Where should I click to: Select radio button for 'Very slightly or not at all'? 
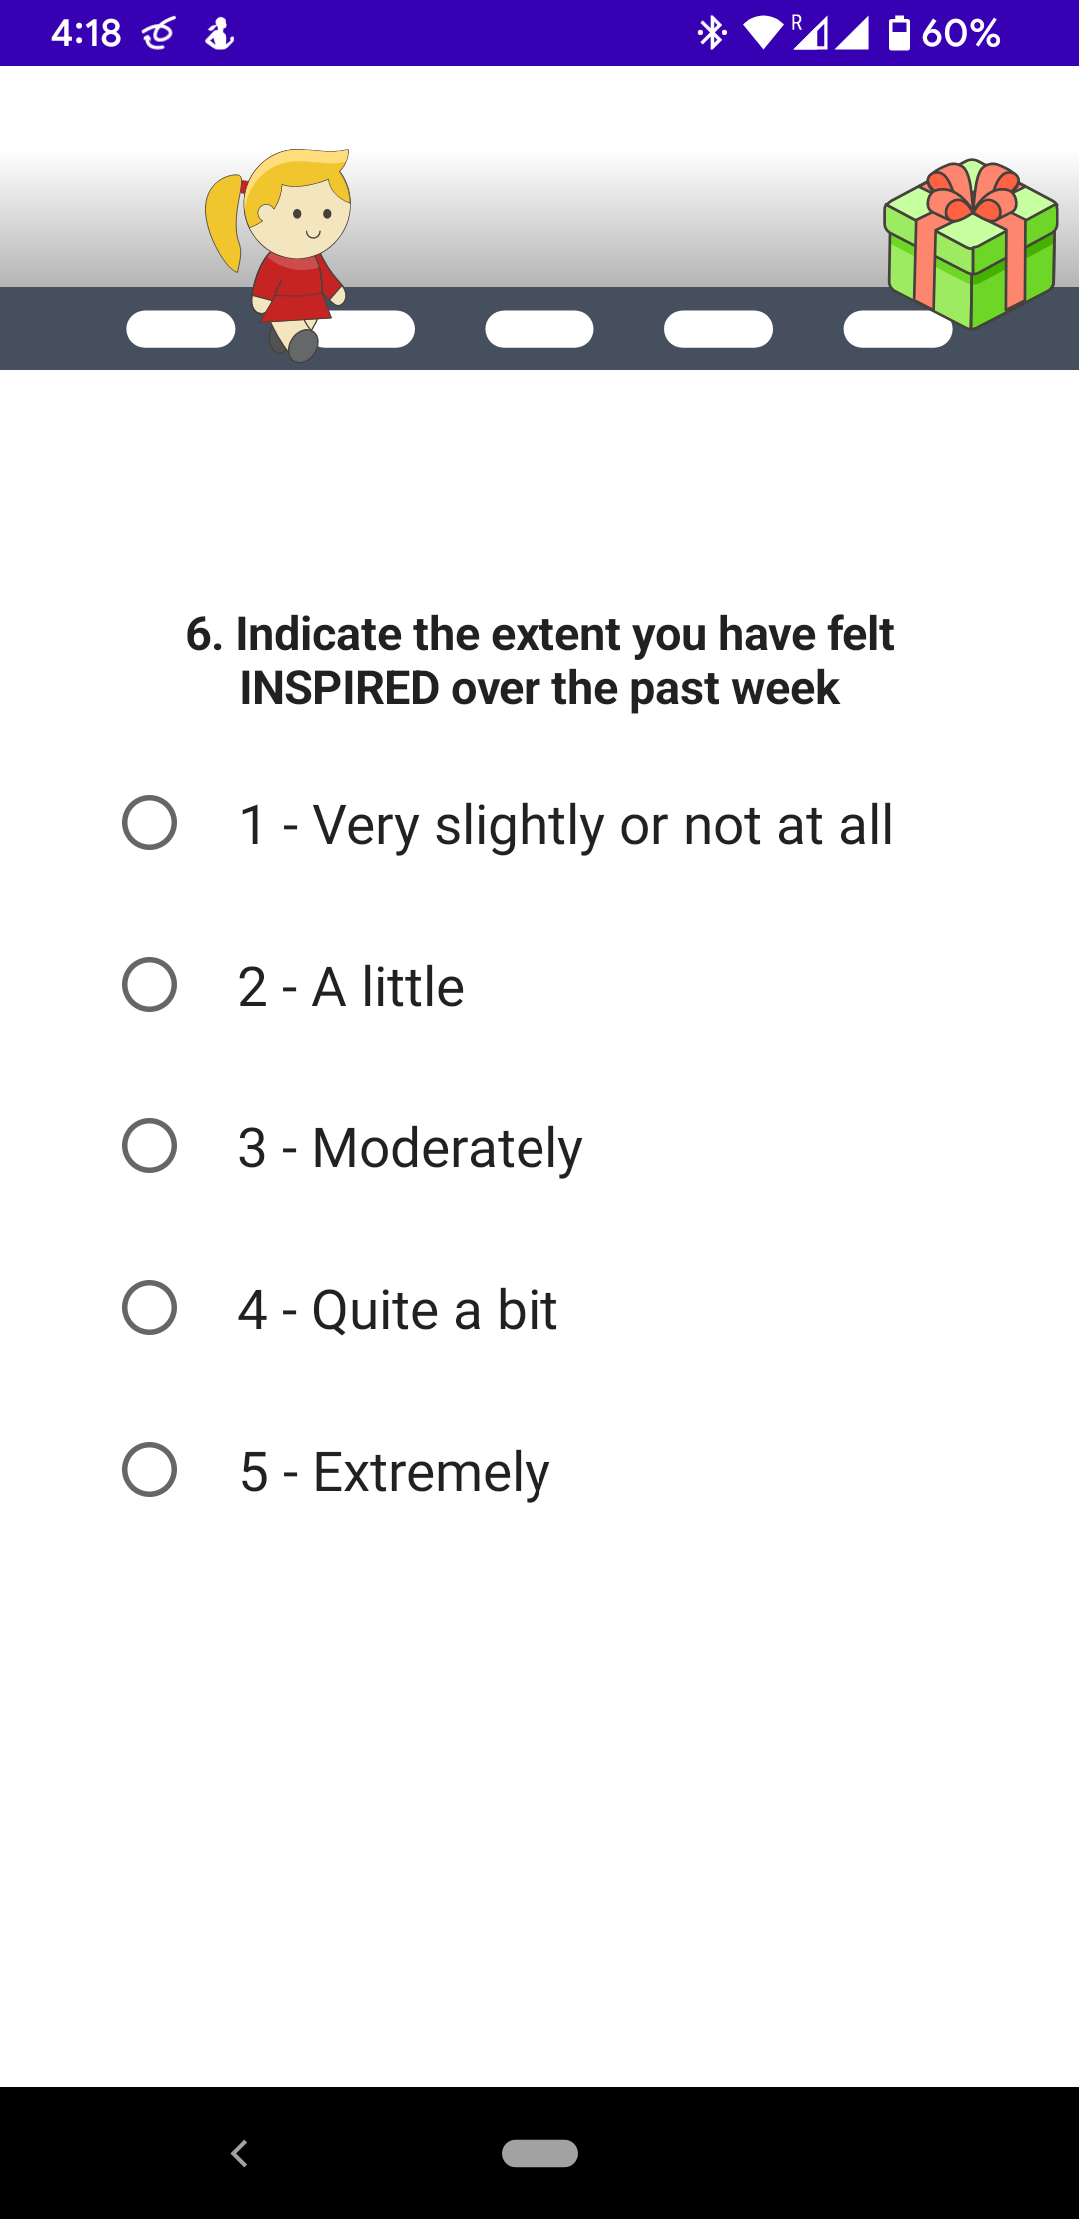point(149,823)
